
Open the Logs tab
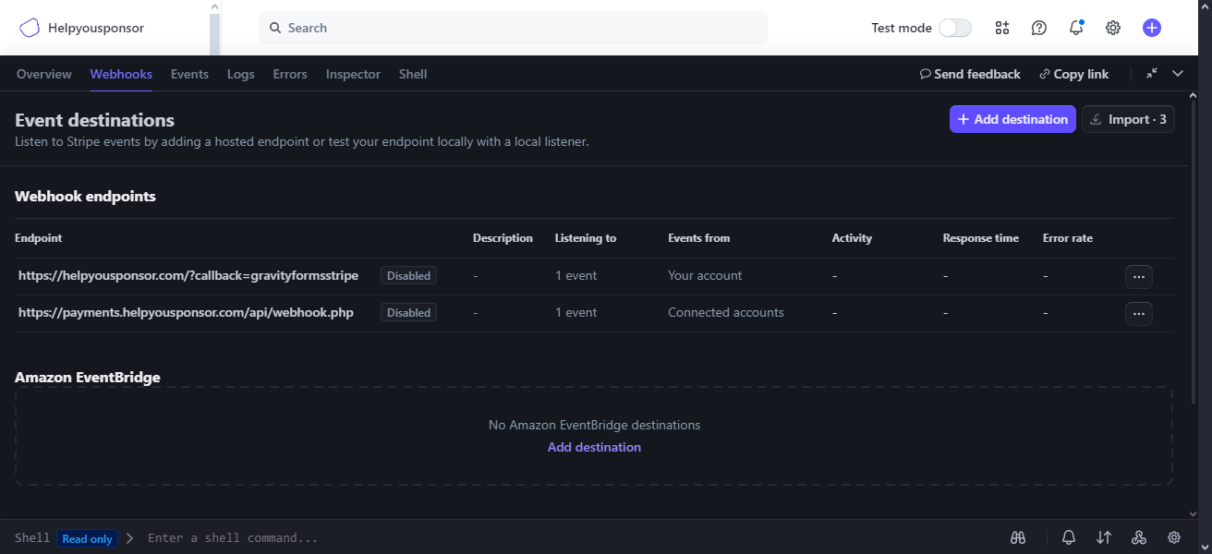pos(240,74)
